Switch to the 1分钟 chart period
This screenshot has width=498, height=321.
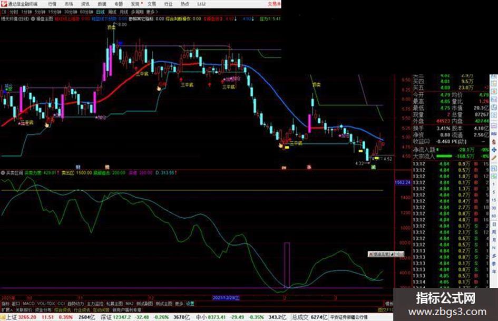(26, 12)
